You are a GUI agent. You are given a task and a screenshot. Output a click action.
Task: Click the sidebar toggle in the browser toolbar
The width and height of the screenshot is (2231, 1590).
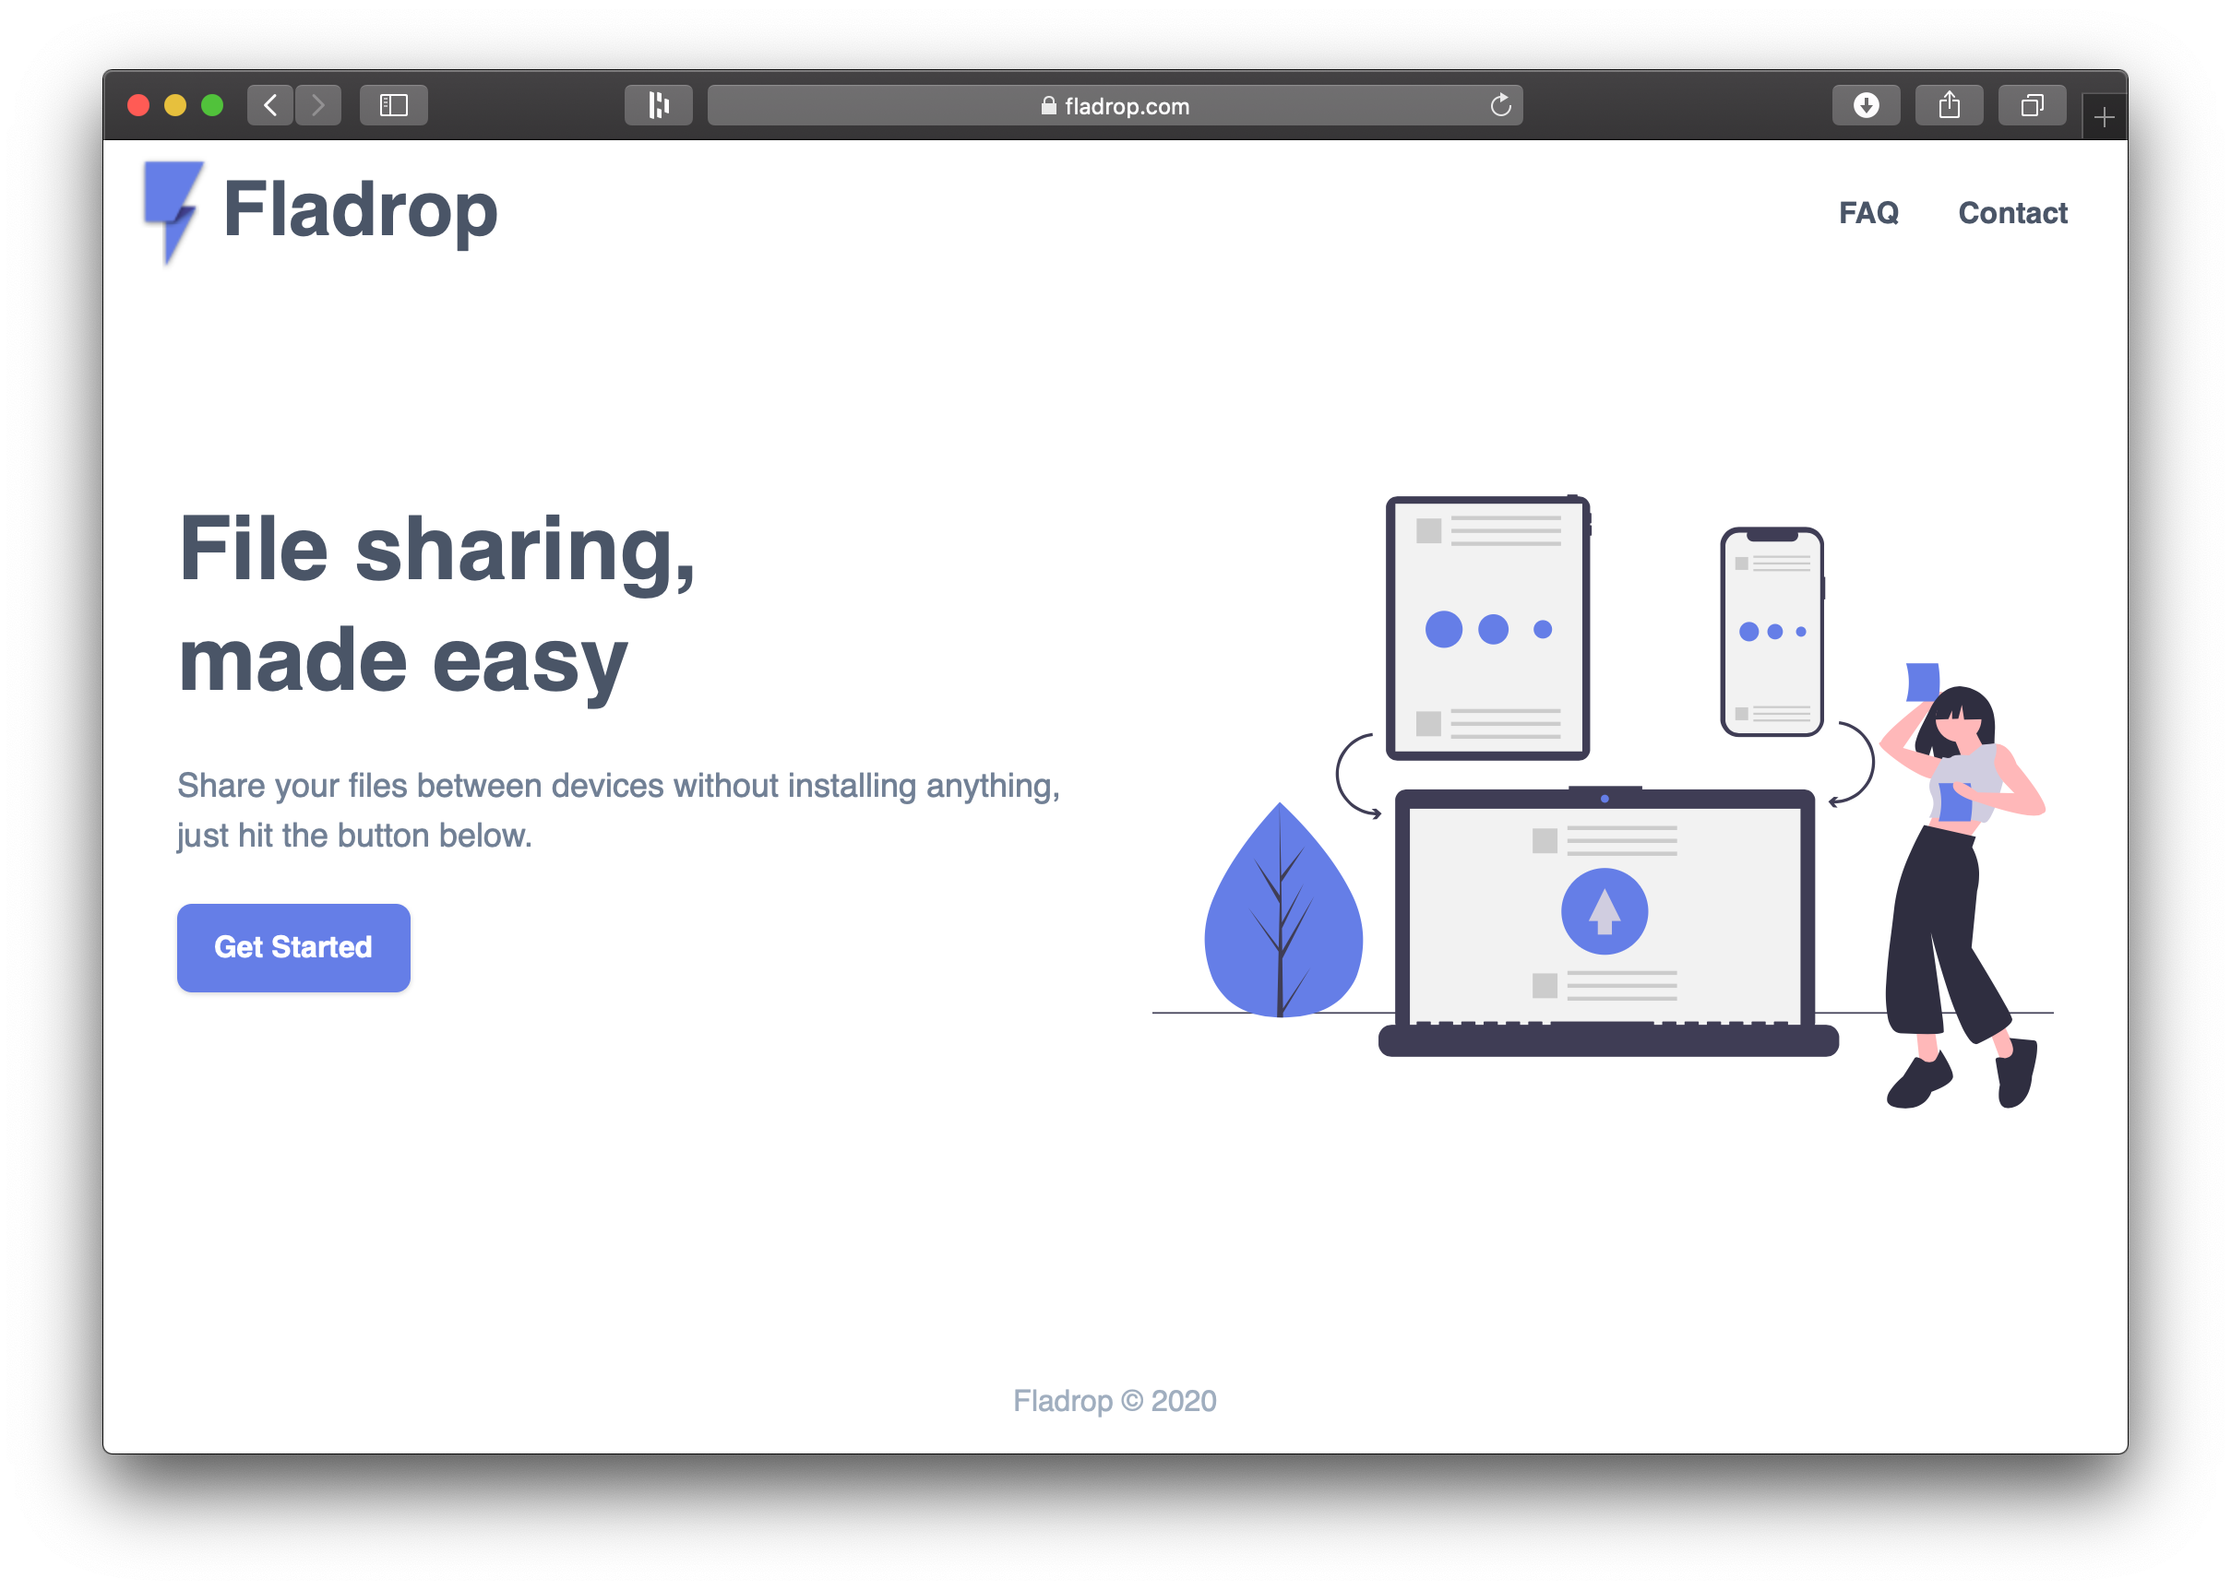[x=393, y=105]
